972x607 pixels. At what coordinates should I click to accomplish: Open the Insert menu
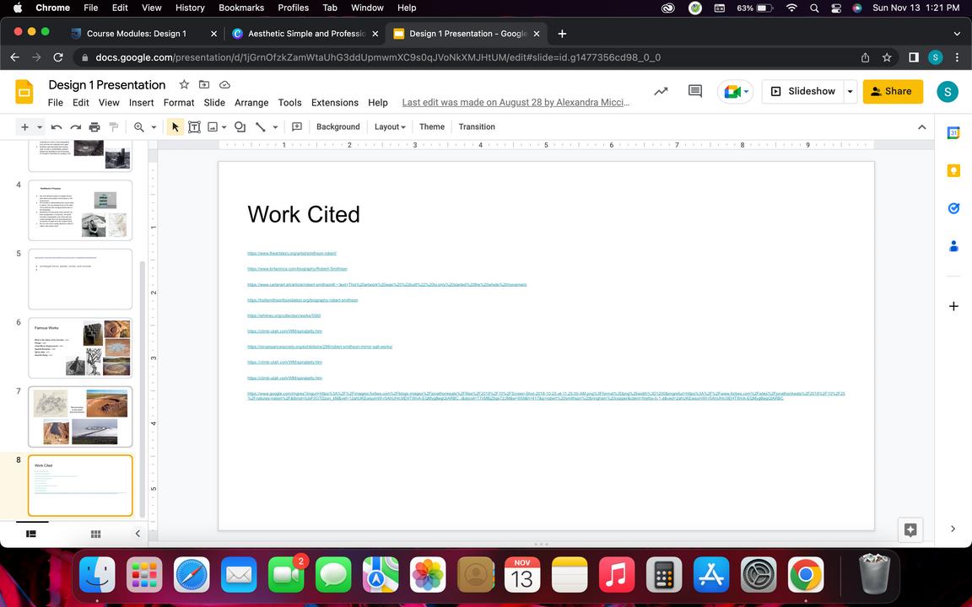click(x=142, y=103)
